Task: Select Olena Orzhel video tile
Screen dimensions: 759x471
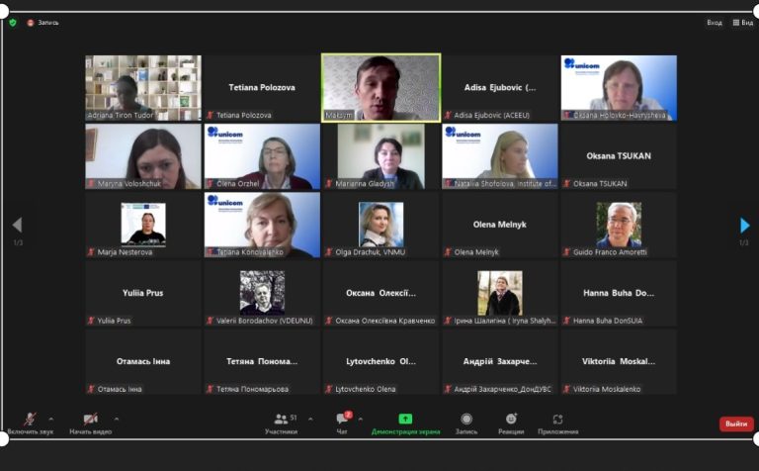Action: click(262, 156)
